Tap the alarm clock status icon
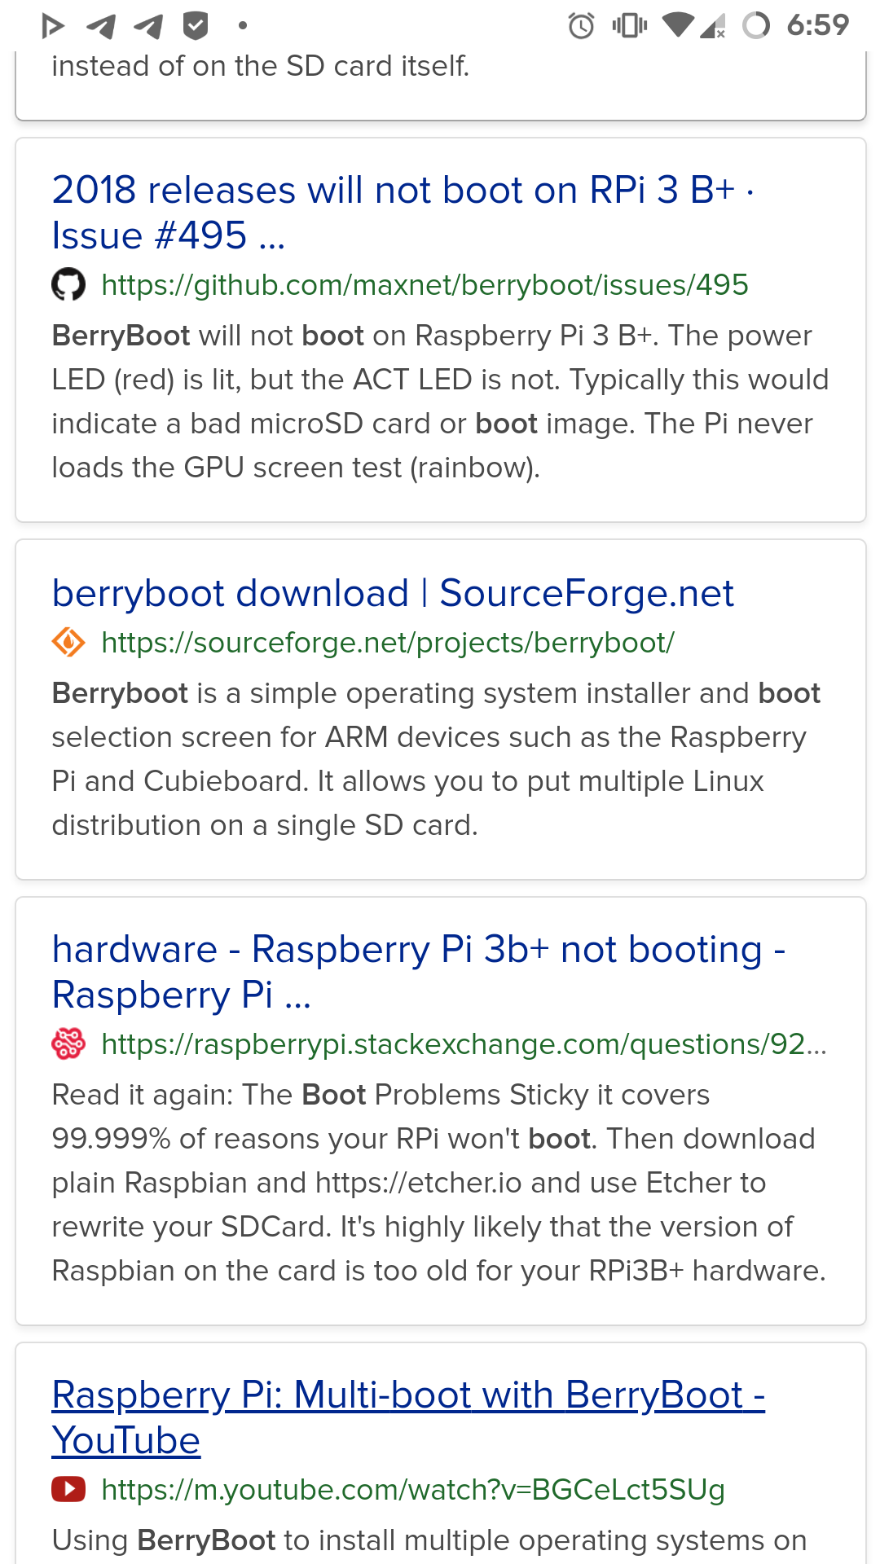Image resolution: width=880 pixels, height=1564 pixels. [581, 26]
